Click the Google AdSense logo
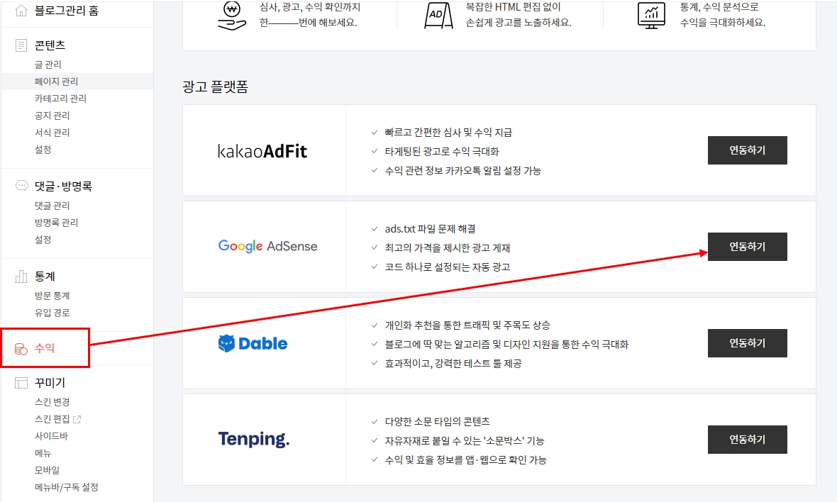Image resolution: width=837 pixels, height=502 pixels. (x=267, y=246)
